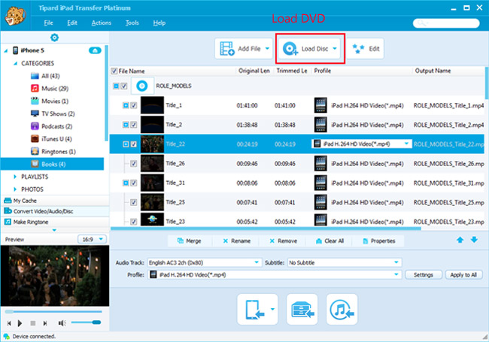Click the Apply to All button
This screenshot has width=489, height=342.
click(x=463, y=274)
